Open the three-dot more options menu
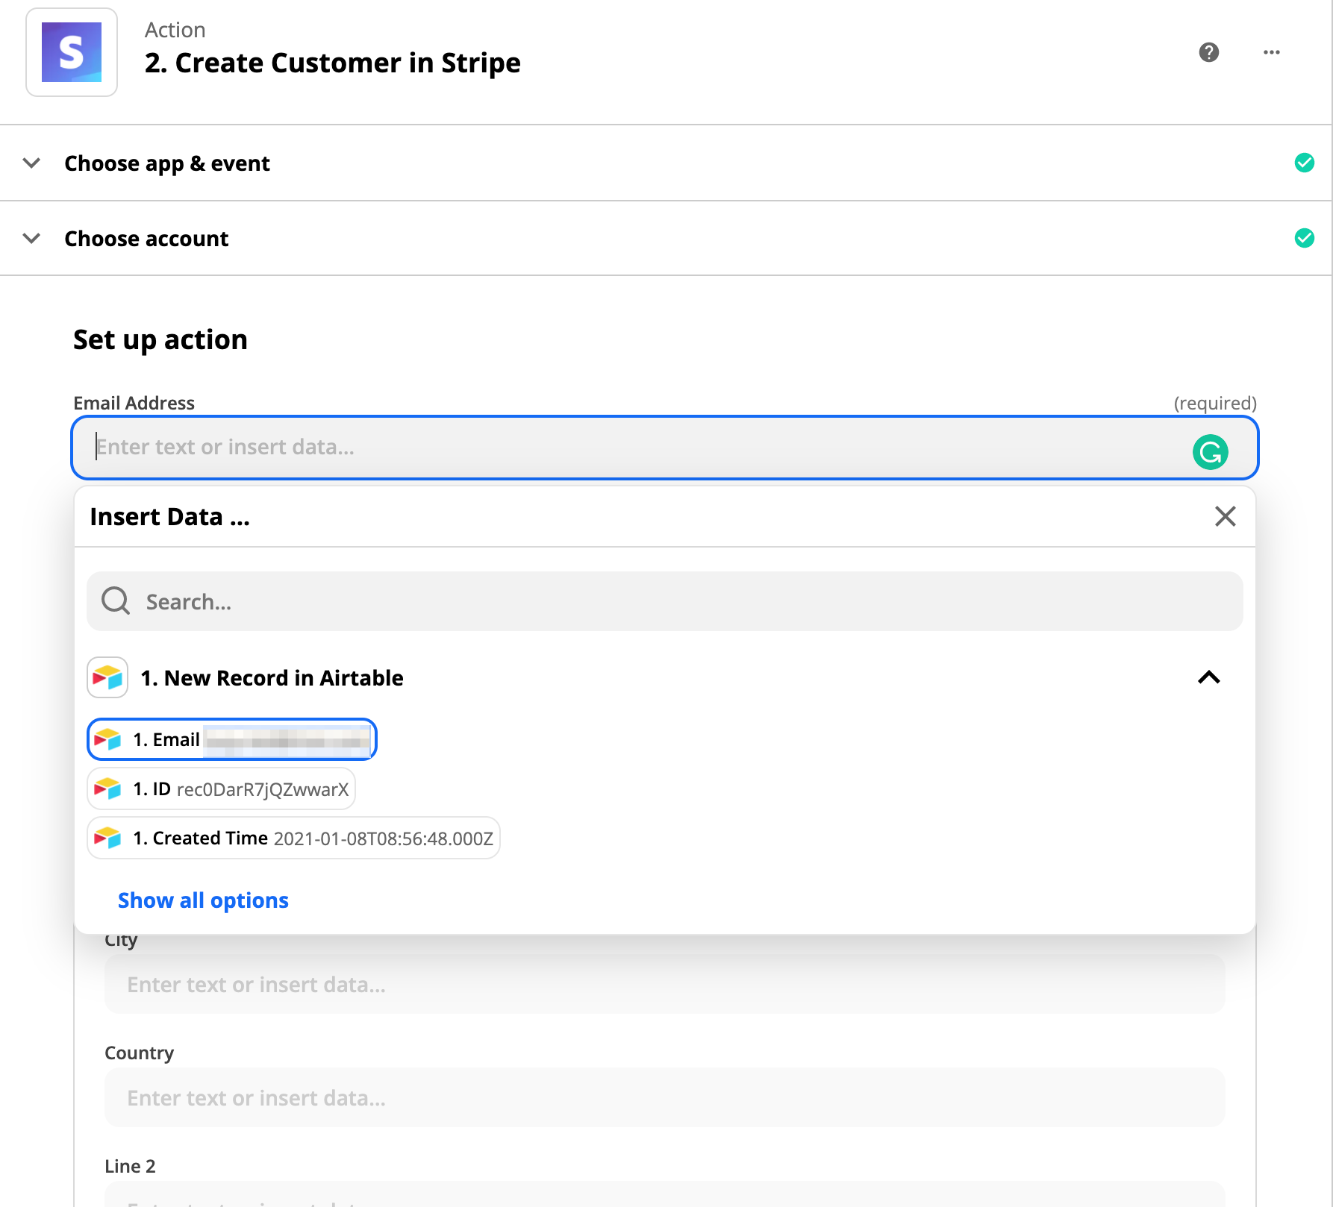The image size is (1333, 1207). [x=1272, y=52]
